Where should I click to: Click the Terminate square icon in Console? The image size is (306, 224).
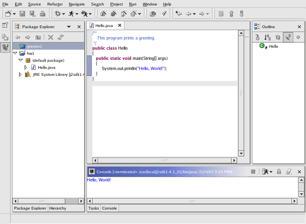[253, 172]
